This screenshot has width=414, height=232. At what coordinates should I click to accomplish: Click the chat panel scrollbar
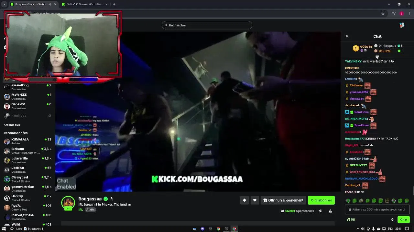tap(413, 190)
